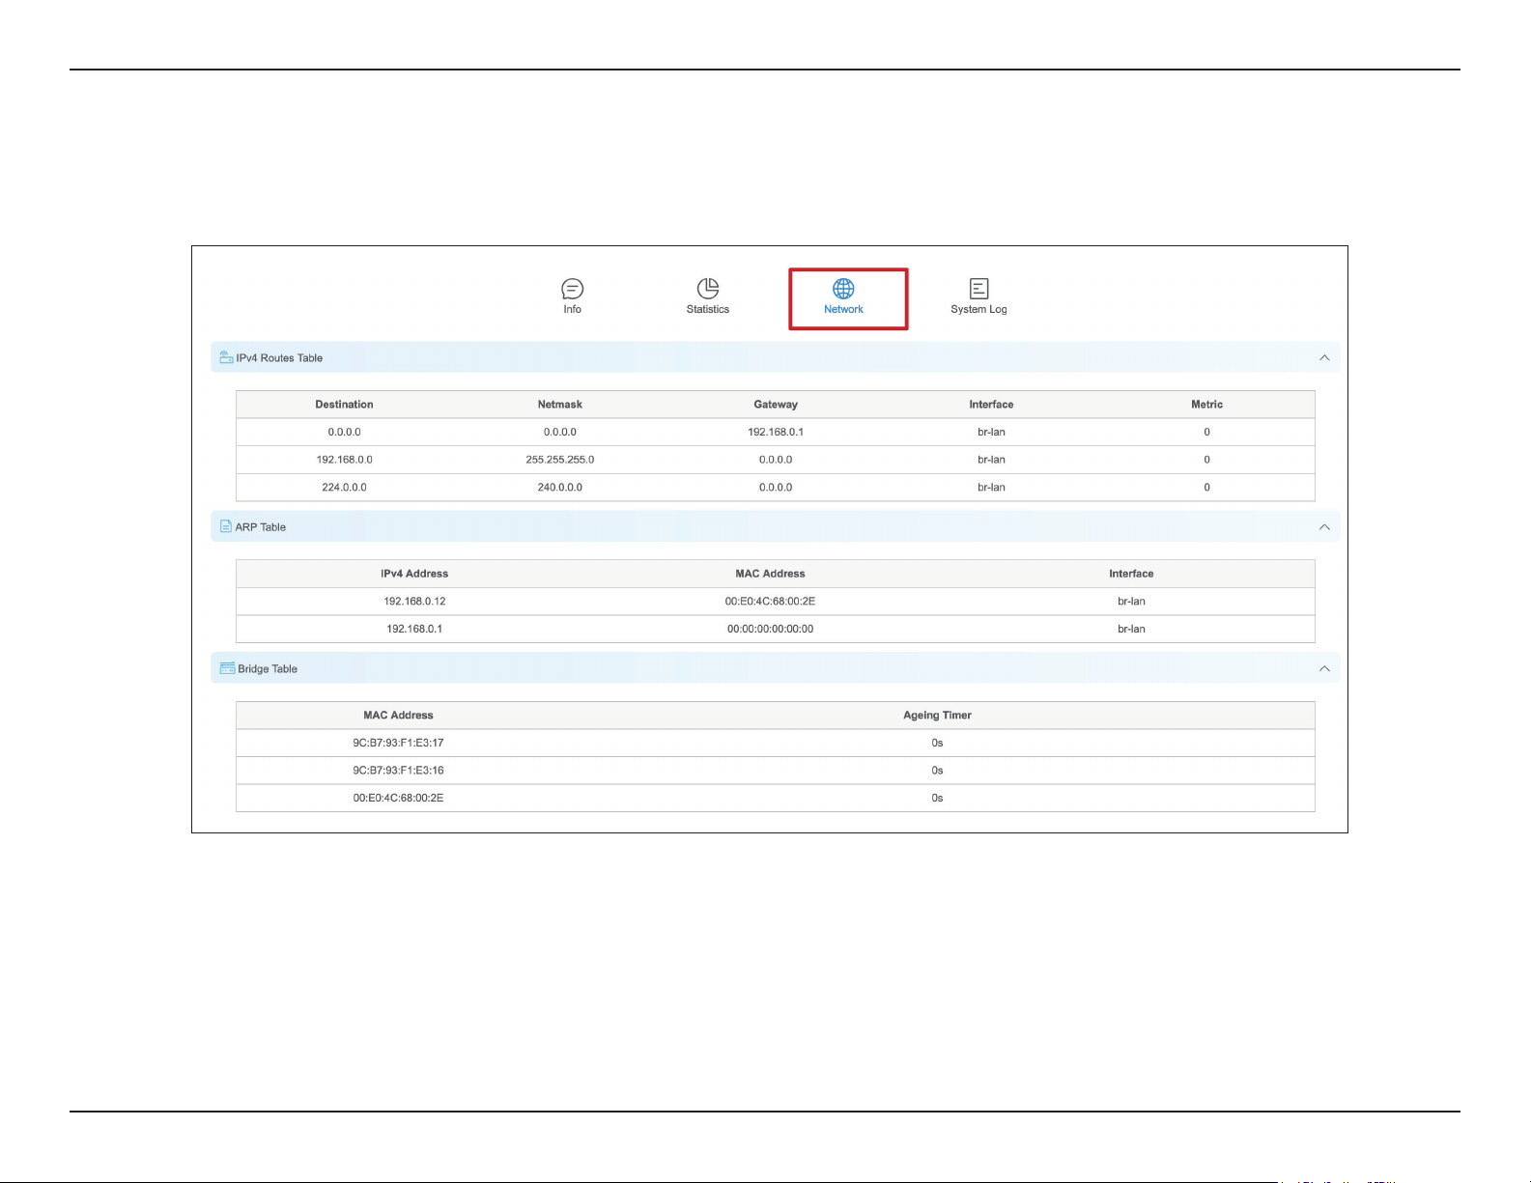
Task: Click the Bridge Table title
Action: point(268,669)
